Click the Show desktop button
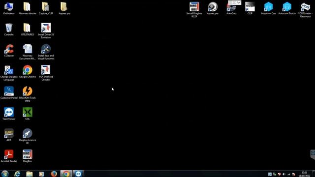Screen dimensions: 315x177 [x=314, y=174]
